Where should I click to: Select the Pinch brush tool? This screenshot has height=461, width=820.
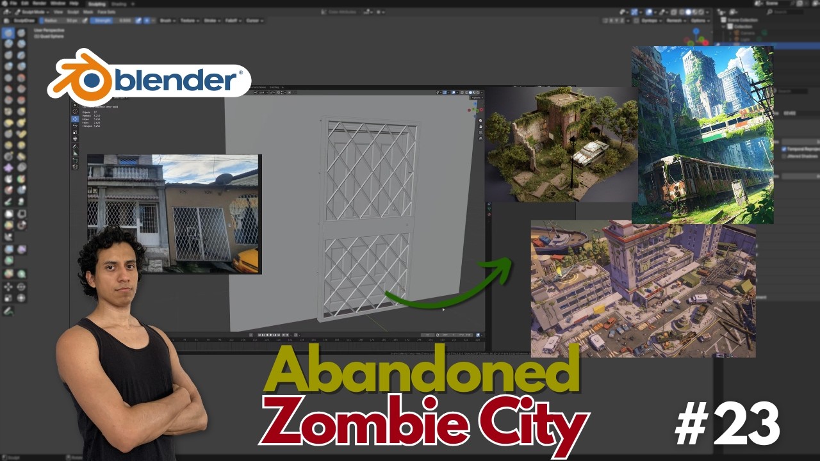pyautogui.click(x=8, y=111)
